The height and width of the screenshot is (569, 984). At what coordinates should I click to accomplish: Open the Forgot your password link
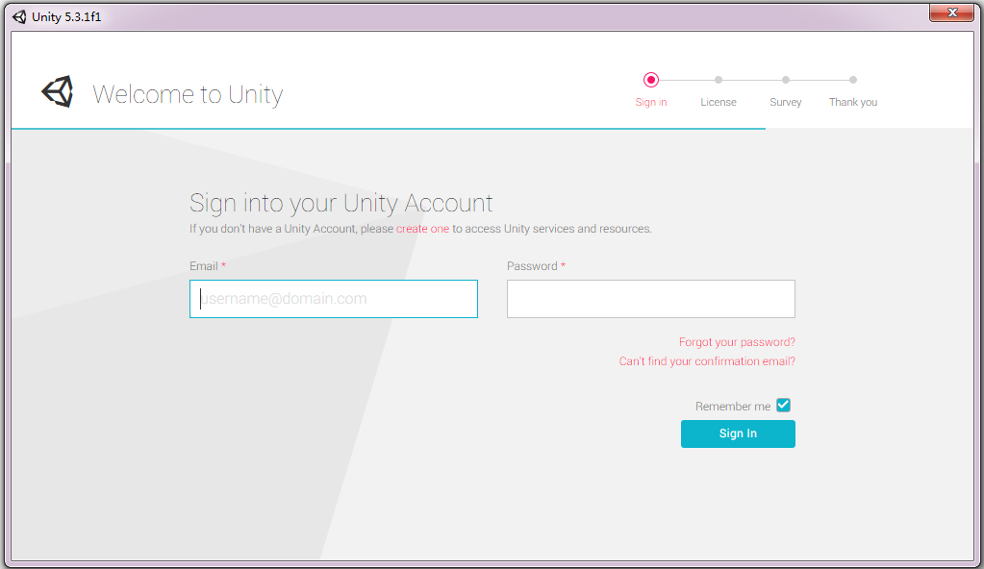pos(737,342)
